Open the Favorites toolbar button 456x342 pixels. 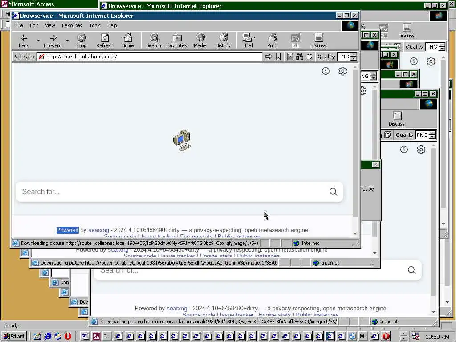point(176,41)
